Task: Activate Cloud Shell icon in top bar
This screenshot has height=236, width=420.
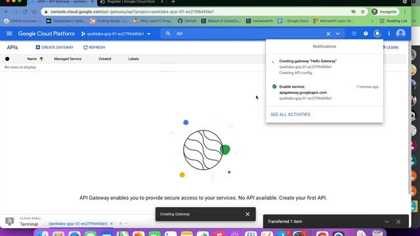Action: click(x=354, y=33)
